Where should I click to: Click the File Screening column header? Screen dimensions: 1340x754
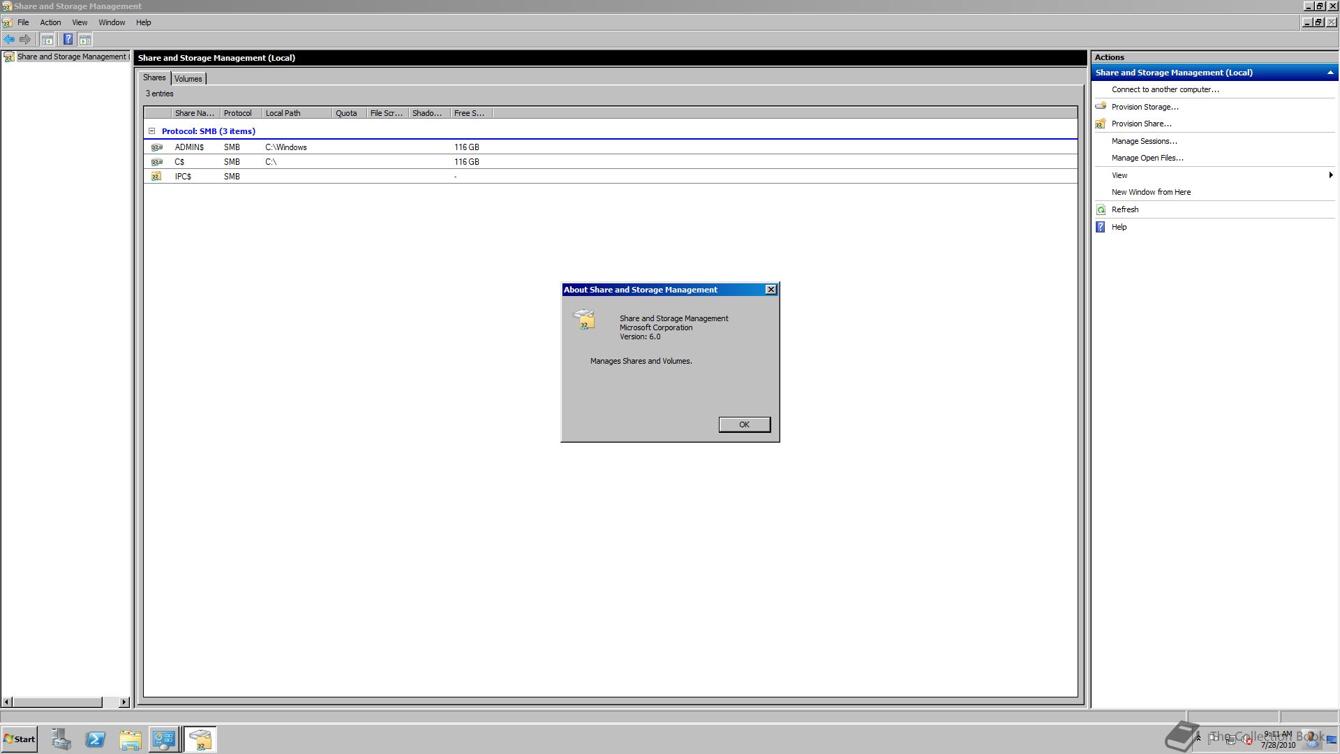(387, 113)
